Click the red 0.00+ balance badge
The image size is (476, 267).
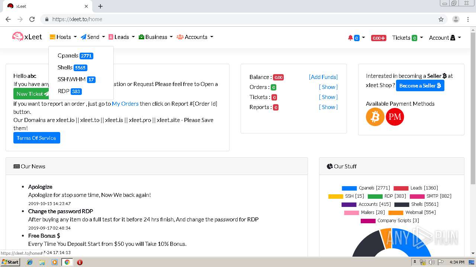pos(379,38)
